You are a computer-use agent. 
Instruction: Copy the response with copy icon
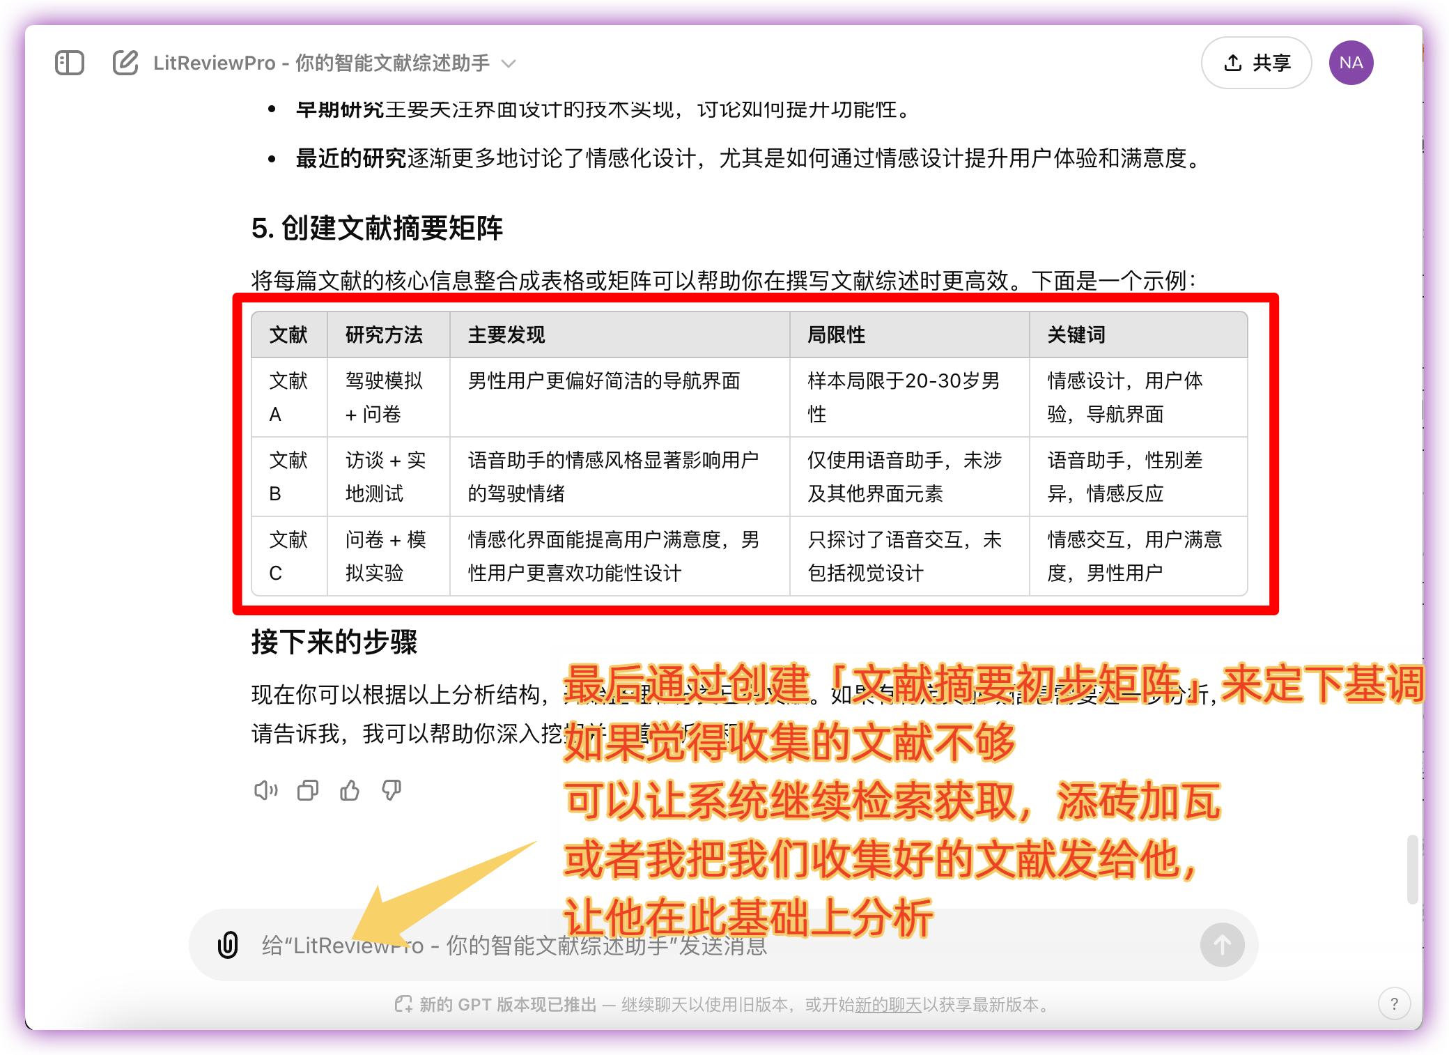(308, 790)
